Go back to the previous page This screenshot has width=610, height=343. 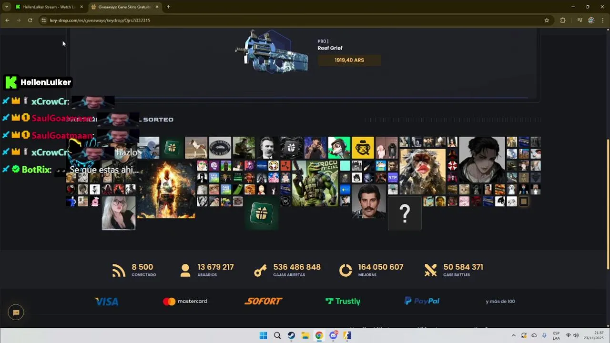(7, 20)
